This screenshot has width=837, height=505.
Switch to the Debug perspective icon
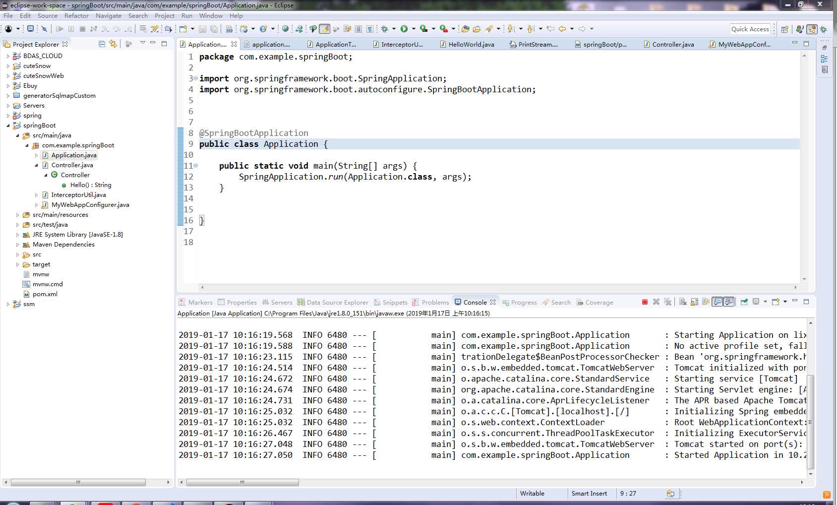point(824,29)
